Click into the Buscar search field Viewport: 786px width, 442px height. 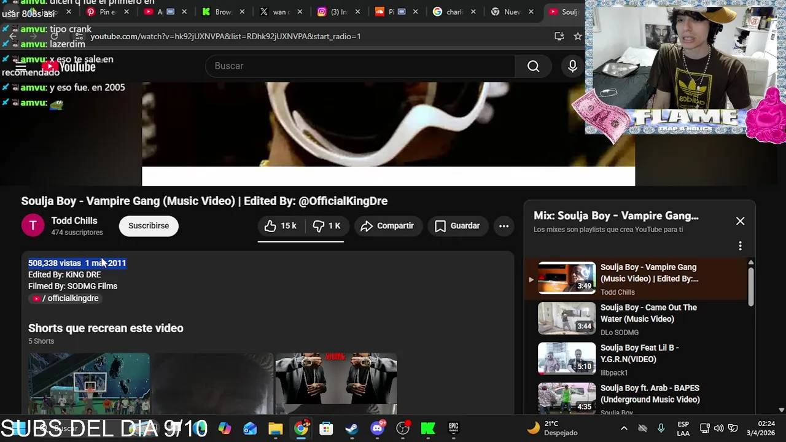point(360,66)
